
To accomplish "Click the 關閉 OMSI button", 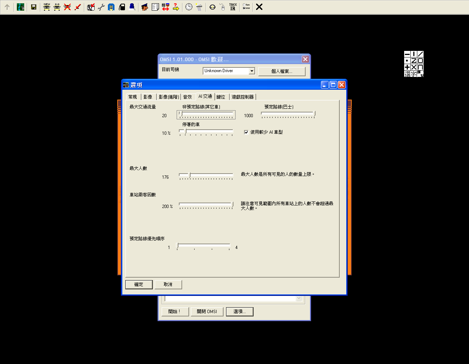I will (207, 312).
